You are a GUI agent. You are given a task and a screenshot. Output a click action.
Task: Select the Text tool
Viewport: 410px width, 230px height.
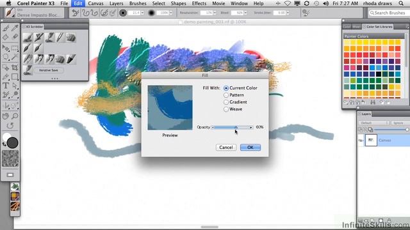point(6,86)
